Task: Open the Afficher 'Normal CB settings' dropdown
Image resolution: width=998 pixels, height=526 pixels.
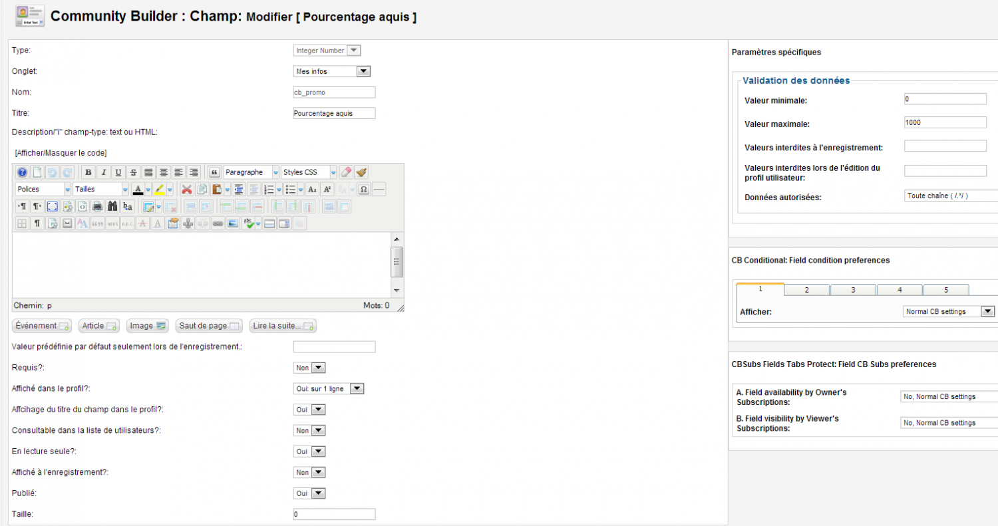Action: [x=949, y=311]
